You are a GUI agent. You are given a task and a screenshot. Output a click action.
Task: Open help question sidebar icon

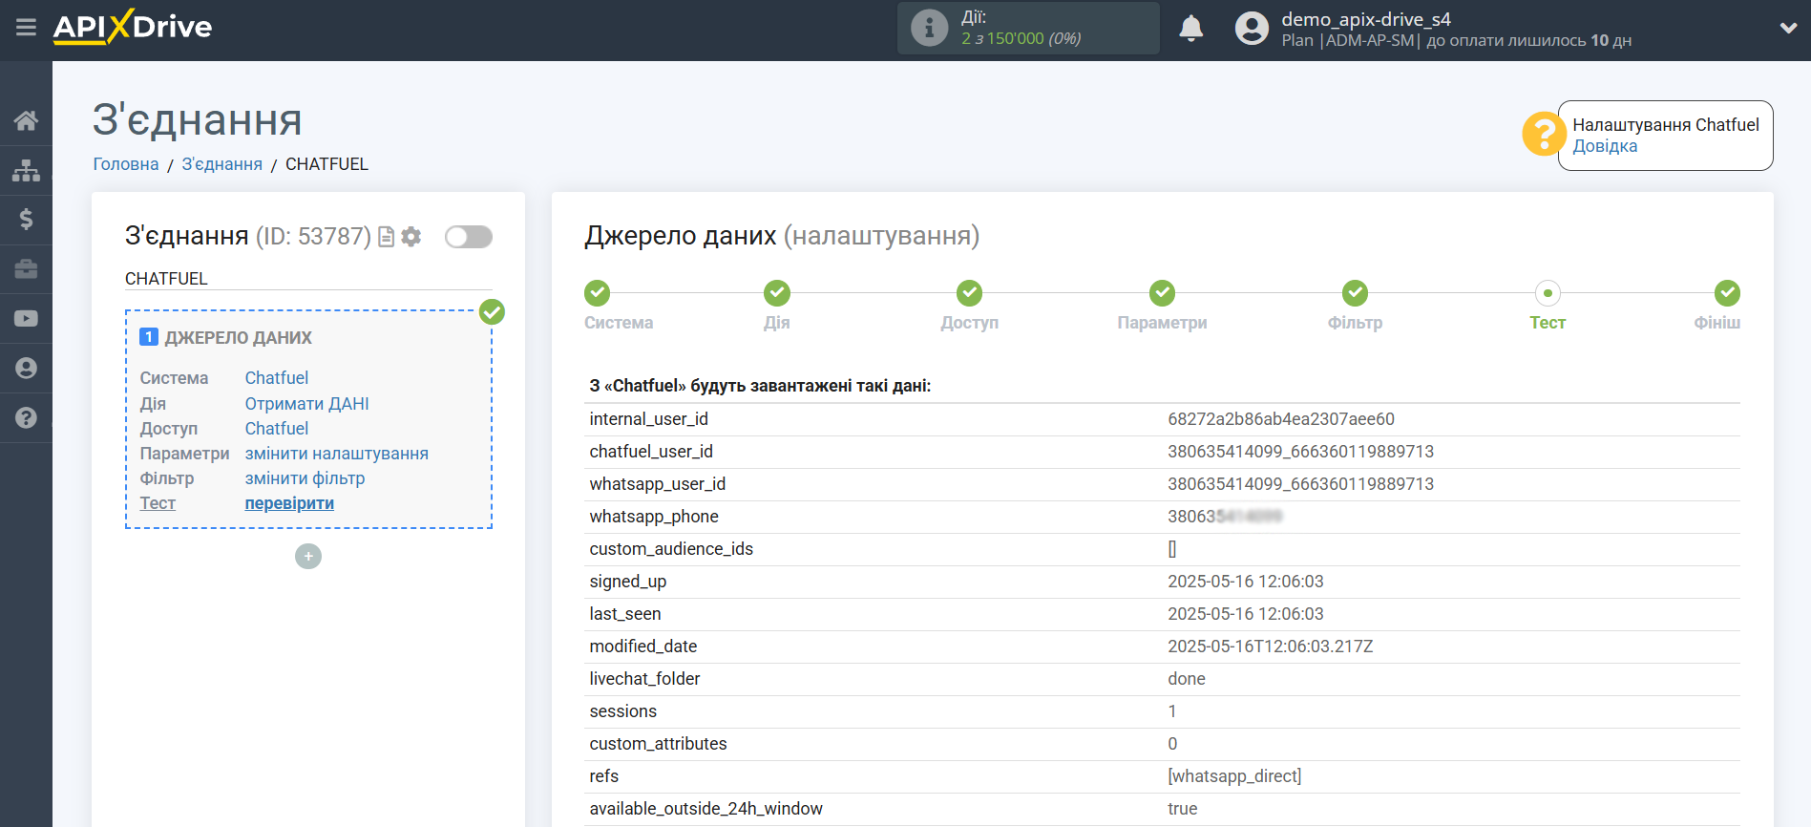pyautogui.click(x=26, y=417)
